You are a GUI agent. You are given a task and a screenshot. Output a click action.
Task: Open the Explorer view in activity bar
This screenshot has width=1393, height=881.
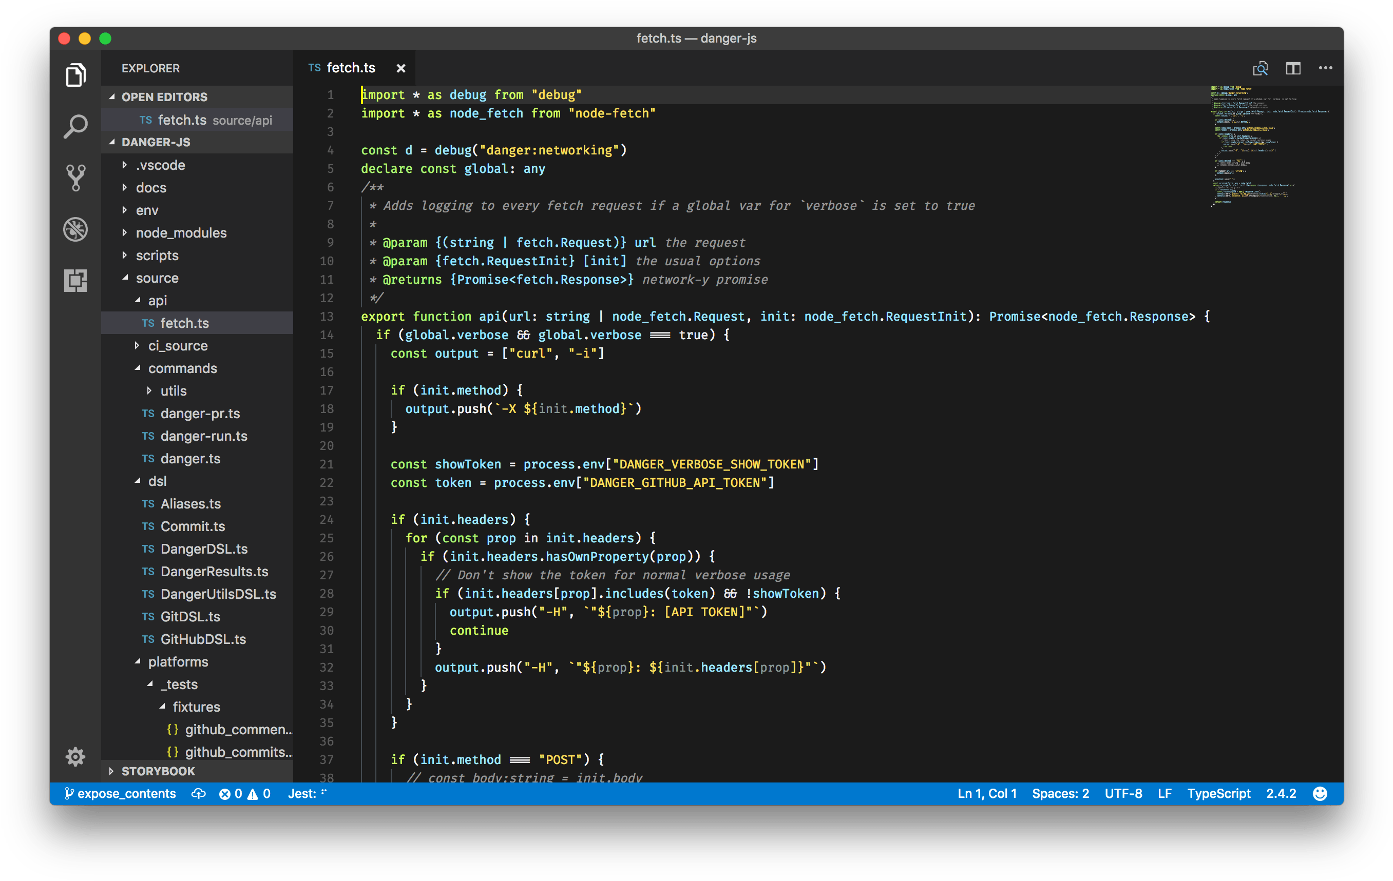(75, 75)
